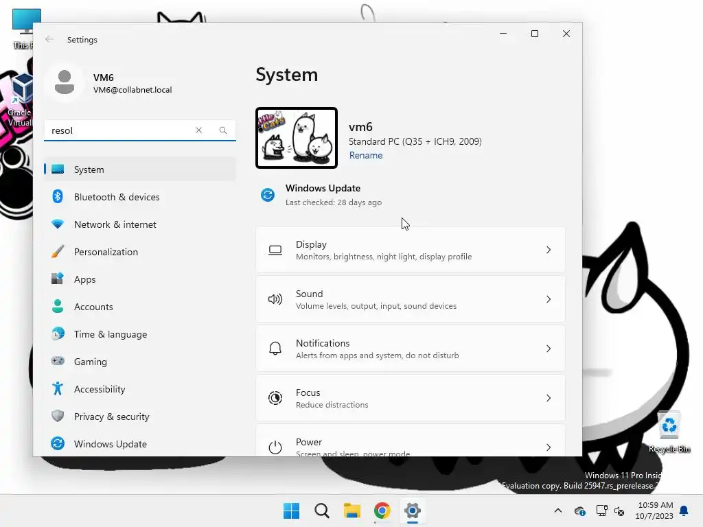This screenshot has width=703, height=527.
Task: Click the muted volume tray icon
Action: pos(619,511)
